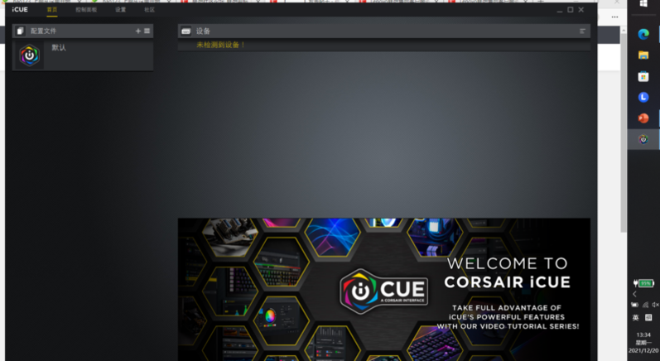Open the 首页 home tab
Image resolution: width=660 pixels, height=361 pixels.
coord(52,10)
